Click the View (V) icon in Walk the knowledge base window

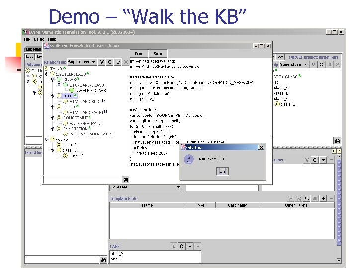pyautogui.click(x=102, y=62)
